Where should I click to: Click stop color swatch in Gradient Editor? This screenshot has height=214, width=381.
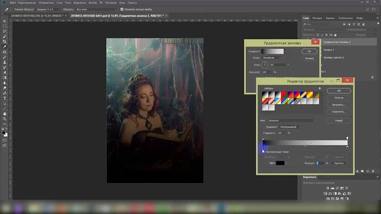[280, 163]
